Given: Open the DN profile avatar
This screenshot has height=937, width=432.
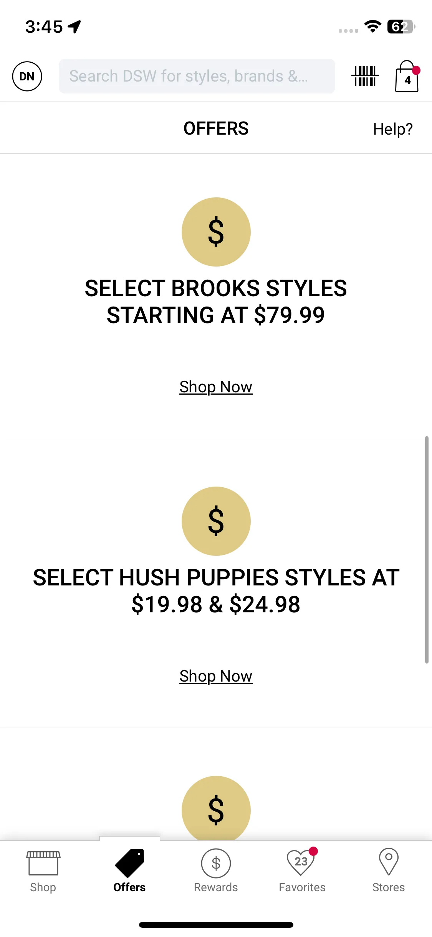Looking at the screenshot, I should (27, 76).
